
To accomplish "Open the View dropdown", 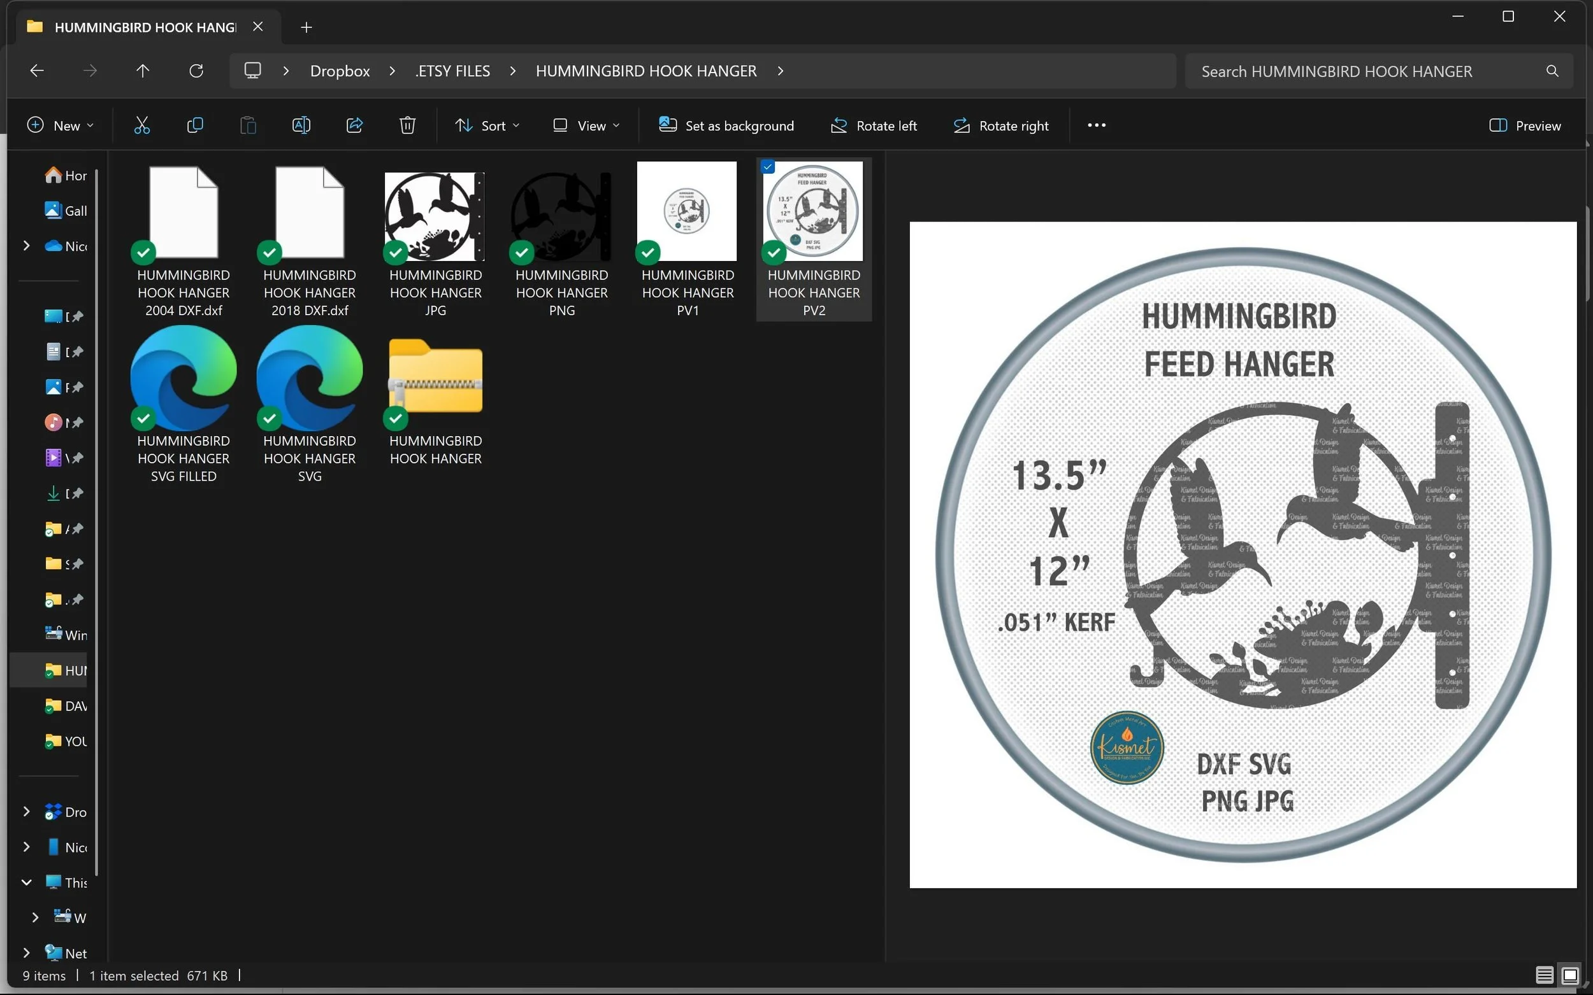I will 586,125.
